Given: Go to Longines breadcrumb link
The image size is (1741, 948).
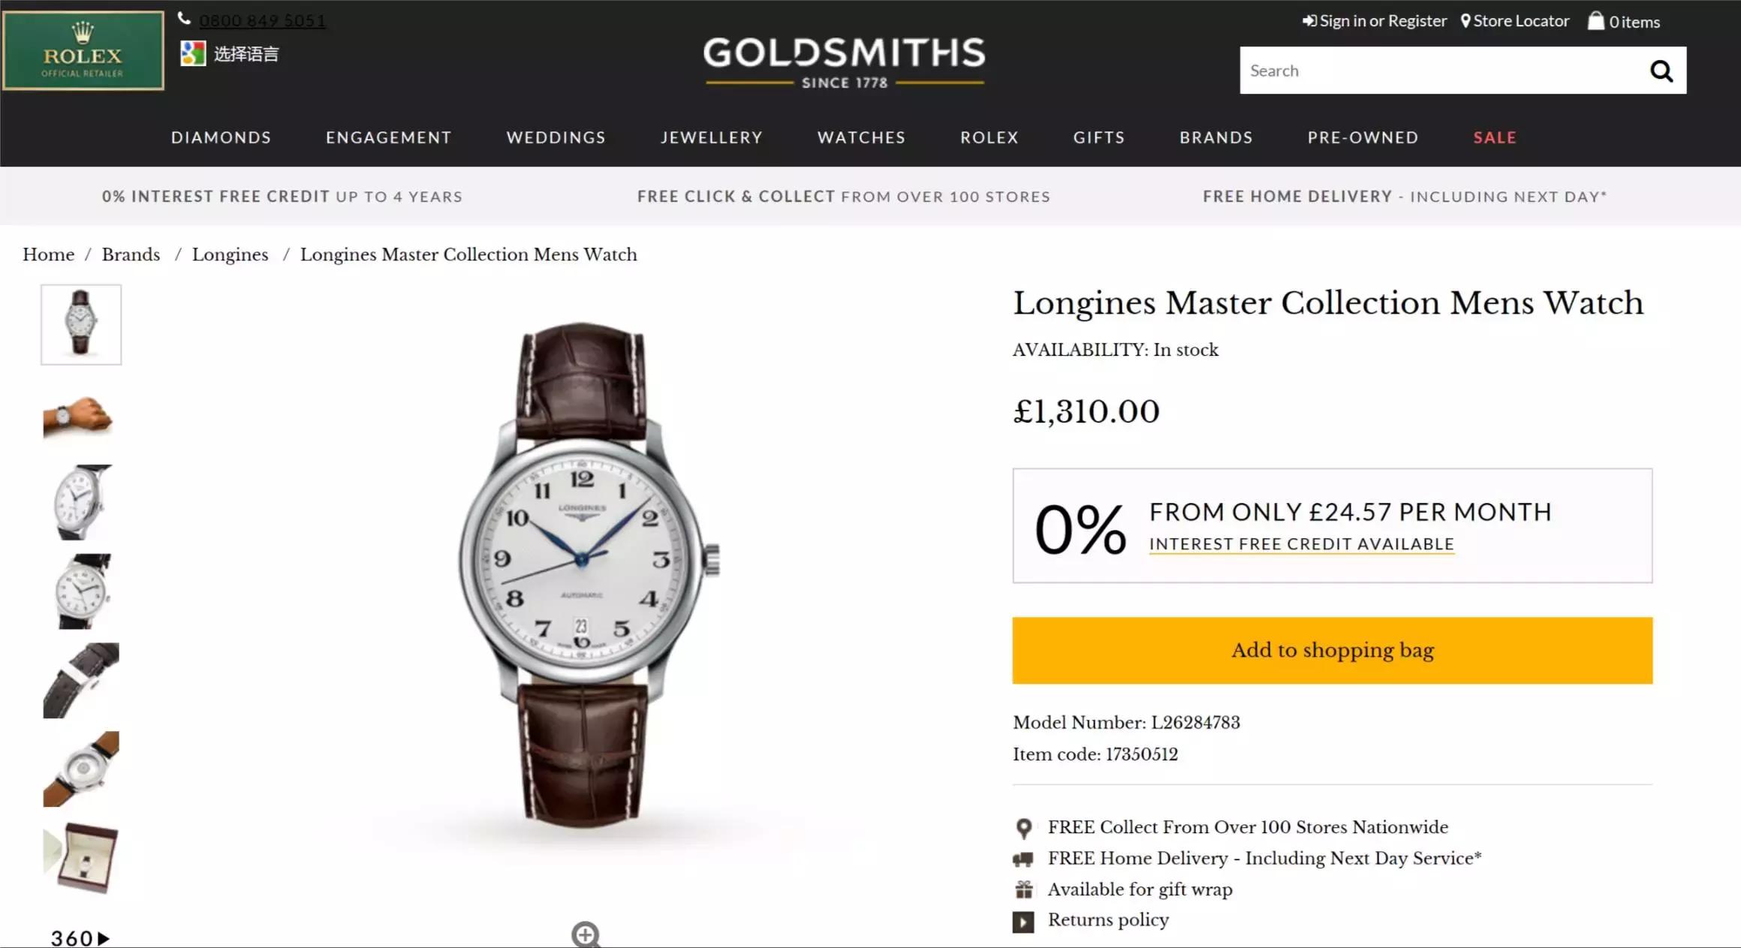Looking at the screenshot, I should (x=230, y=254).
